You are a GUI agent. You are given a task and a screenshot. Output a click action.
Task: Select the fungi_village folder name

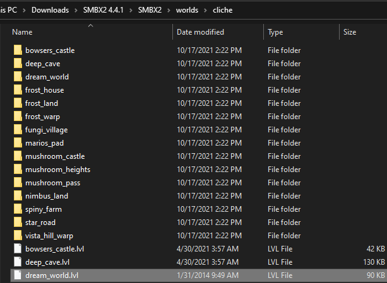click(x=46, y=130)
